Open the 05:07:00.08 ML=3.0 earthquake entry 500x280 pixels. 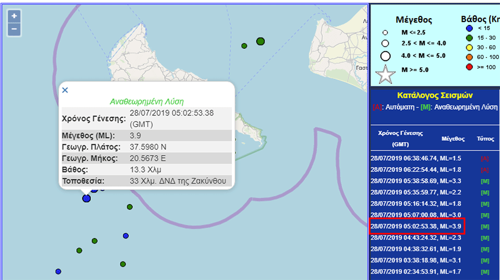point(416,215)
